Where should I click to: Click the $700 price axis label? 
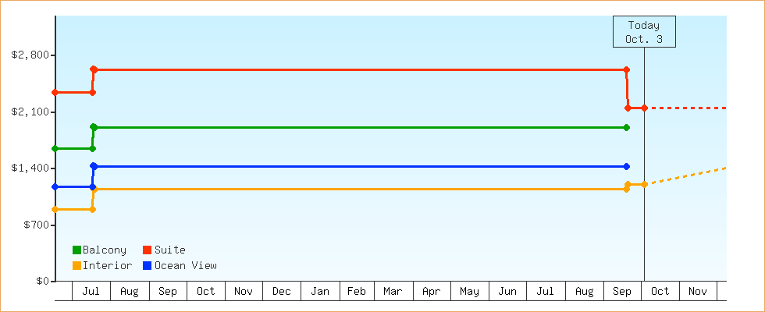point(35,225)
